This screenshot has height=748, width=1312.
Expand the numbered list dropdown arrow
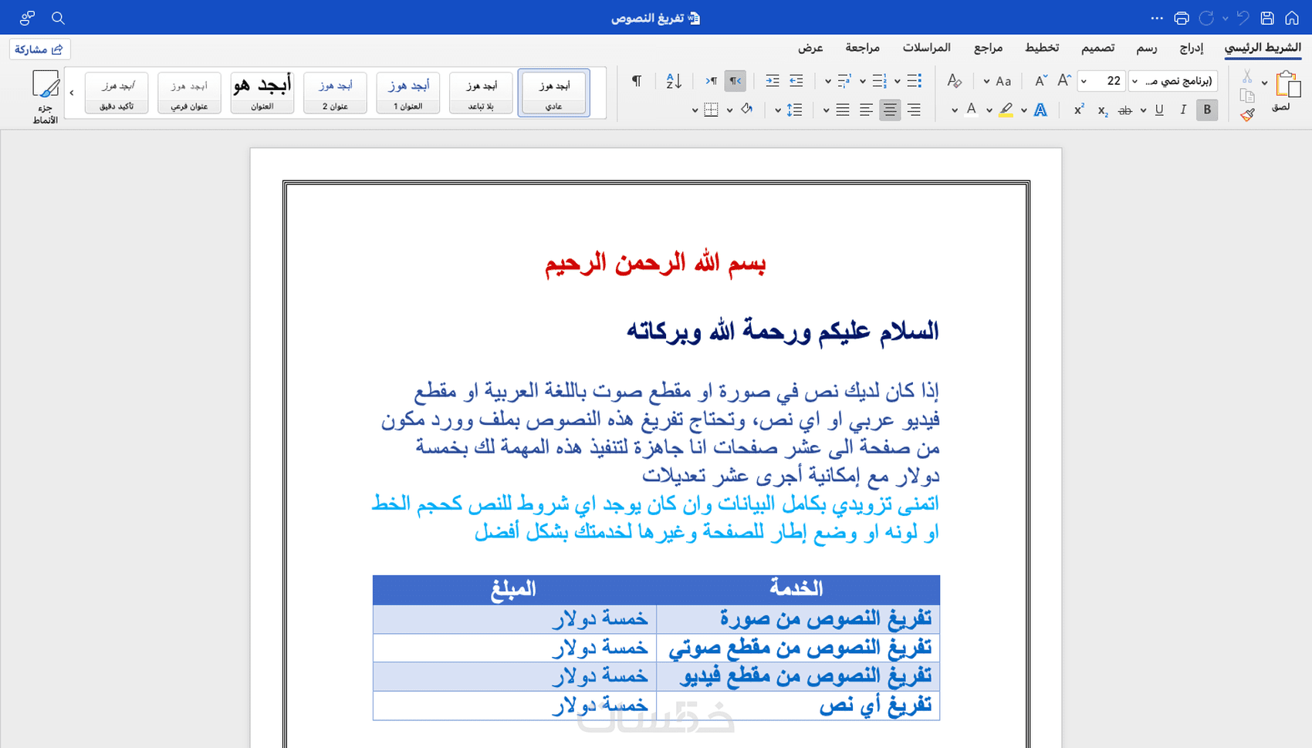862,81
